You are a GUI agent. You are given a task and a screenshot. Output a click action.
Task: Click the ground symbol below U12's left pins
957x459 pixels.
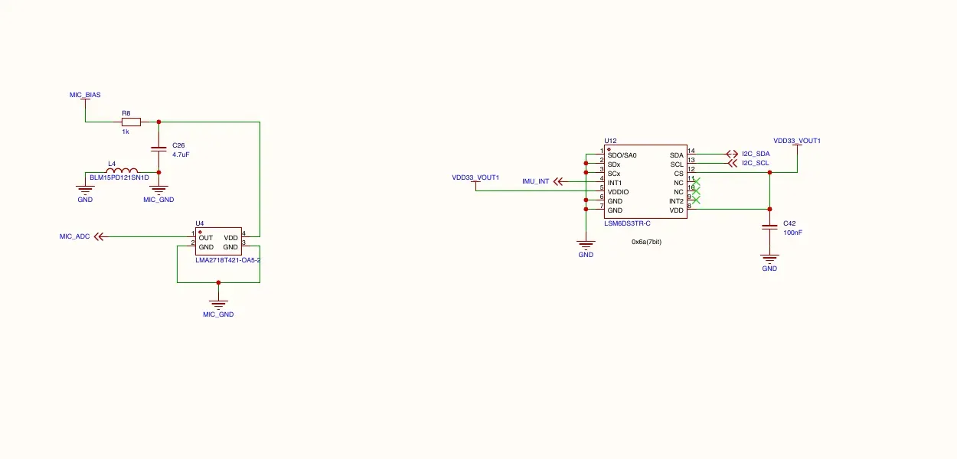586,246
